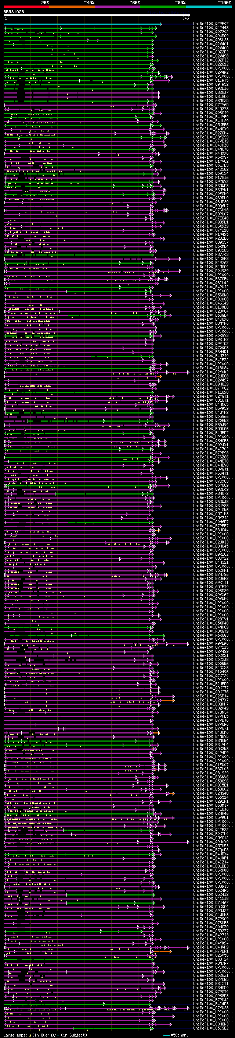Select the UniRef100_Q2V4A2 label
Viewport: 235px width, 1038px height.
tap(211, 73)
